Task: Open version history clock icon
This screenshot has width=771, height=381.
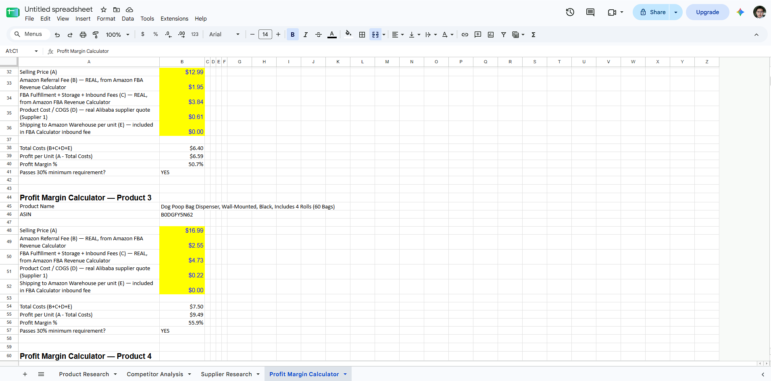Action: (570, 12)
